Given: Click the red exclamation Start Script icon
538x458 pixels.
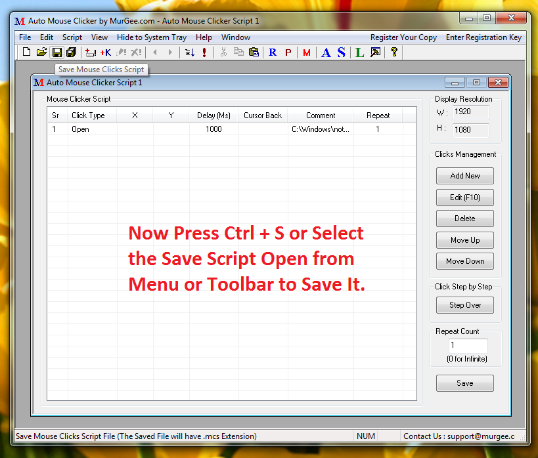Looking at the screenshot, I should click(x=204, y=52).
